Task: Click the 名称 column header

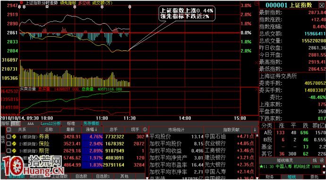Action: click(x=49, y=130)
